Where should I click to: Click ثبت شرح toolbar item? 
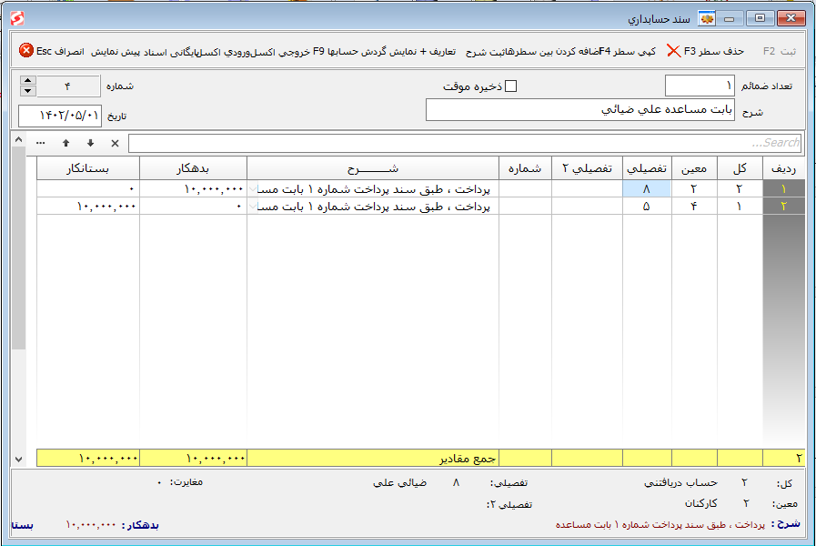pos(486,52)
